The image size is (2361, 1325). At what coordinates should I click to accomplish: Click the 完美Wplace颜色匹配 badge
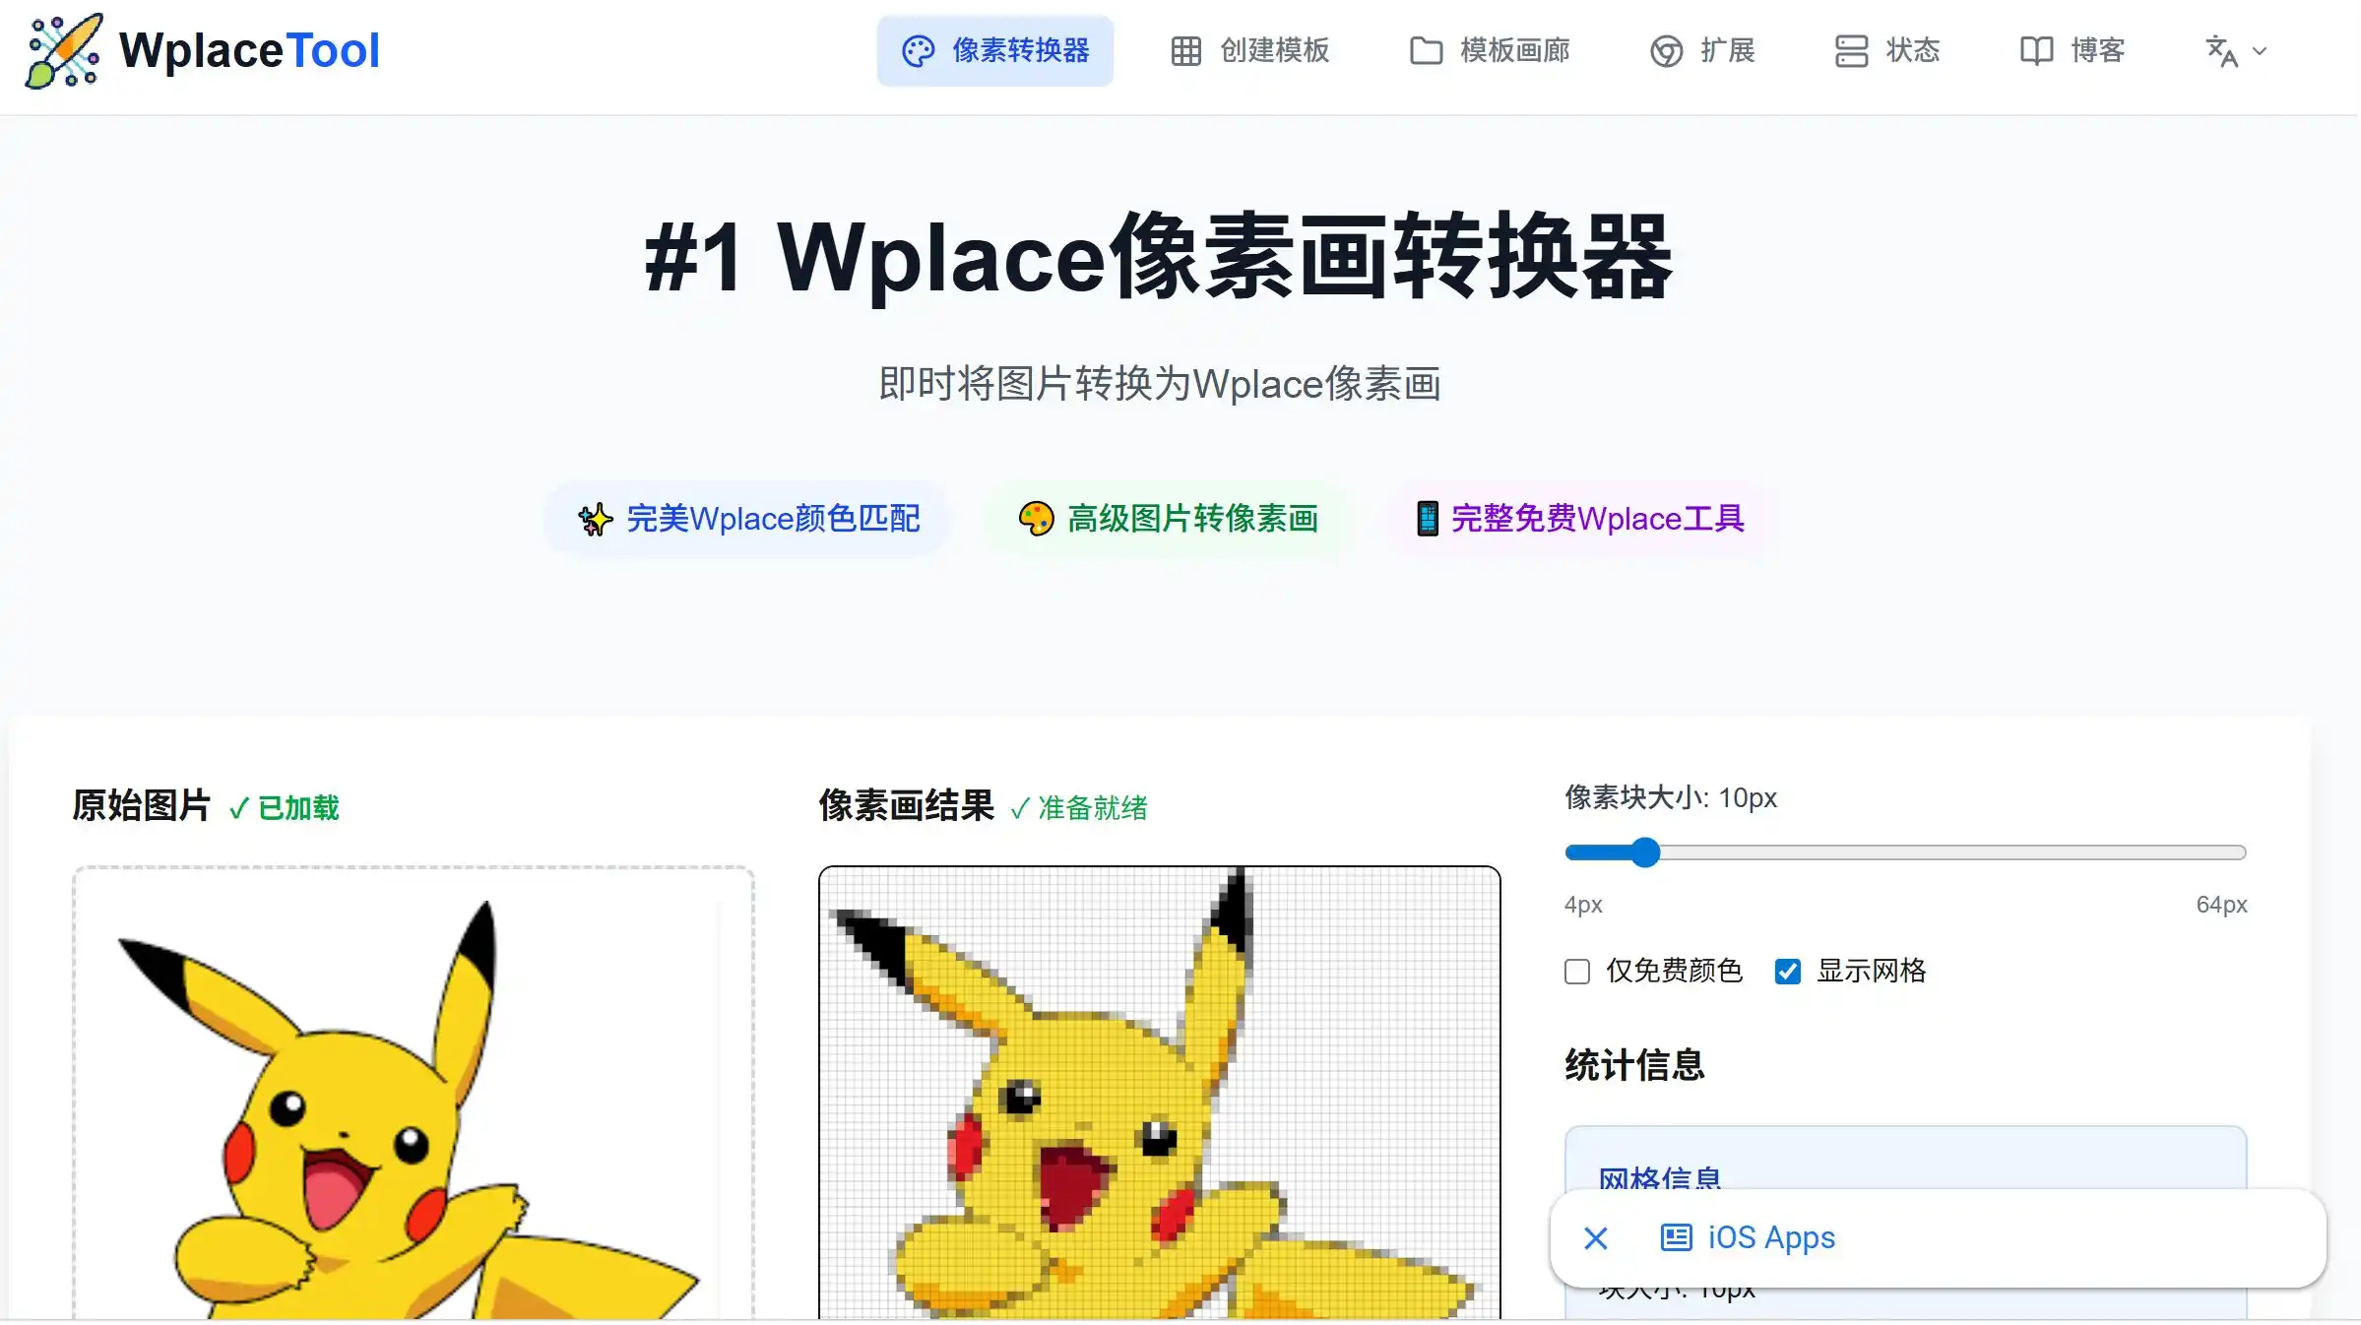(x=748, y=519)
